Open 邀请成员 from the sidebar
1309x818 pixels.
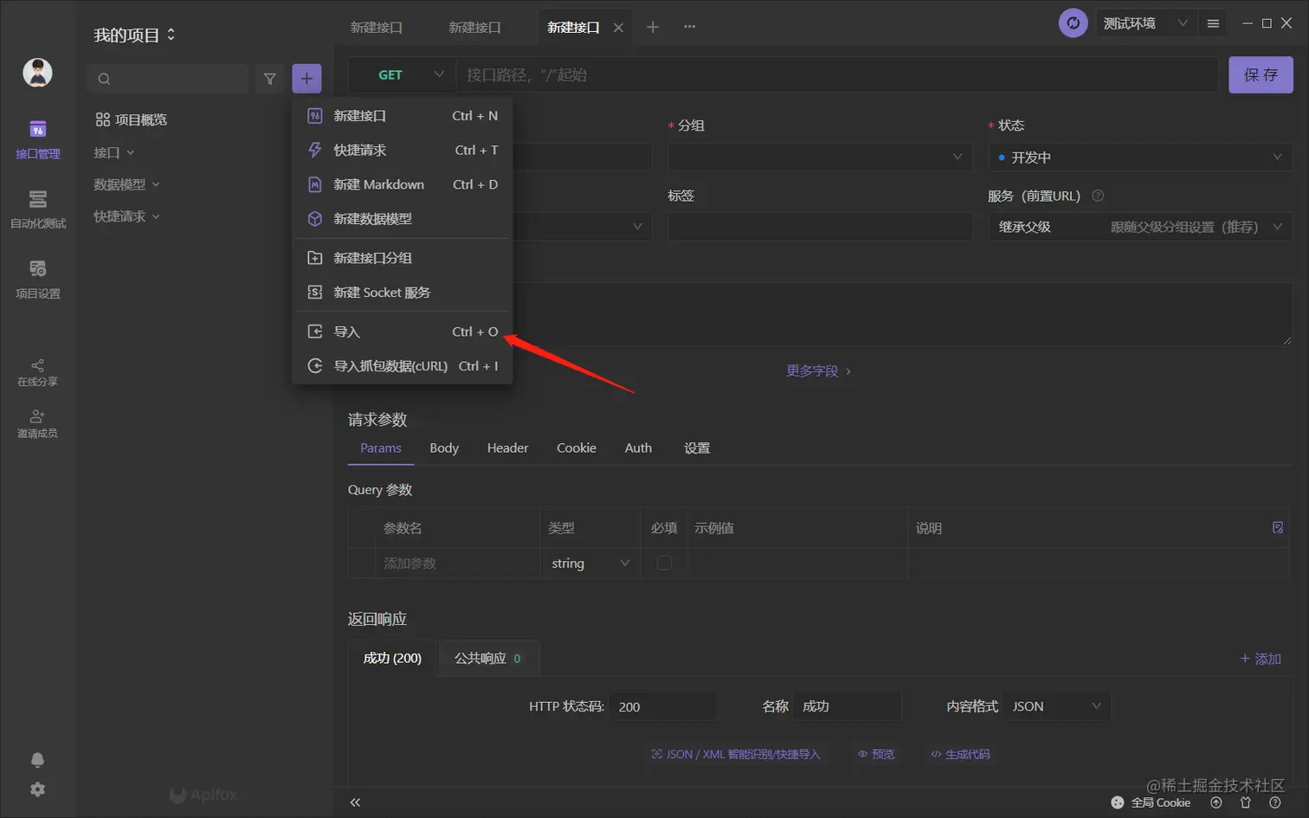click(x=38, y=424)
